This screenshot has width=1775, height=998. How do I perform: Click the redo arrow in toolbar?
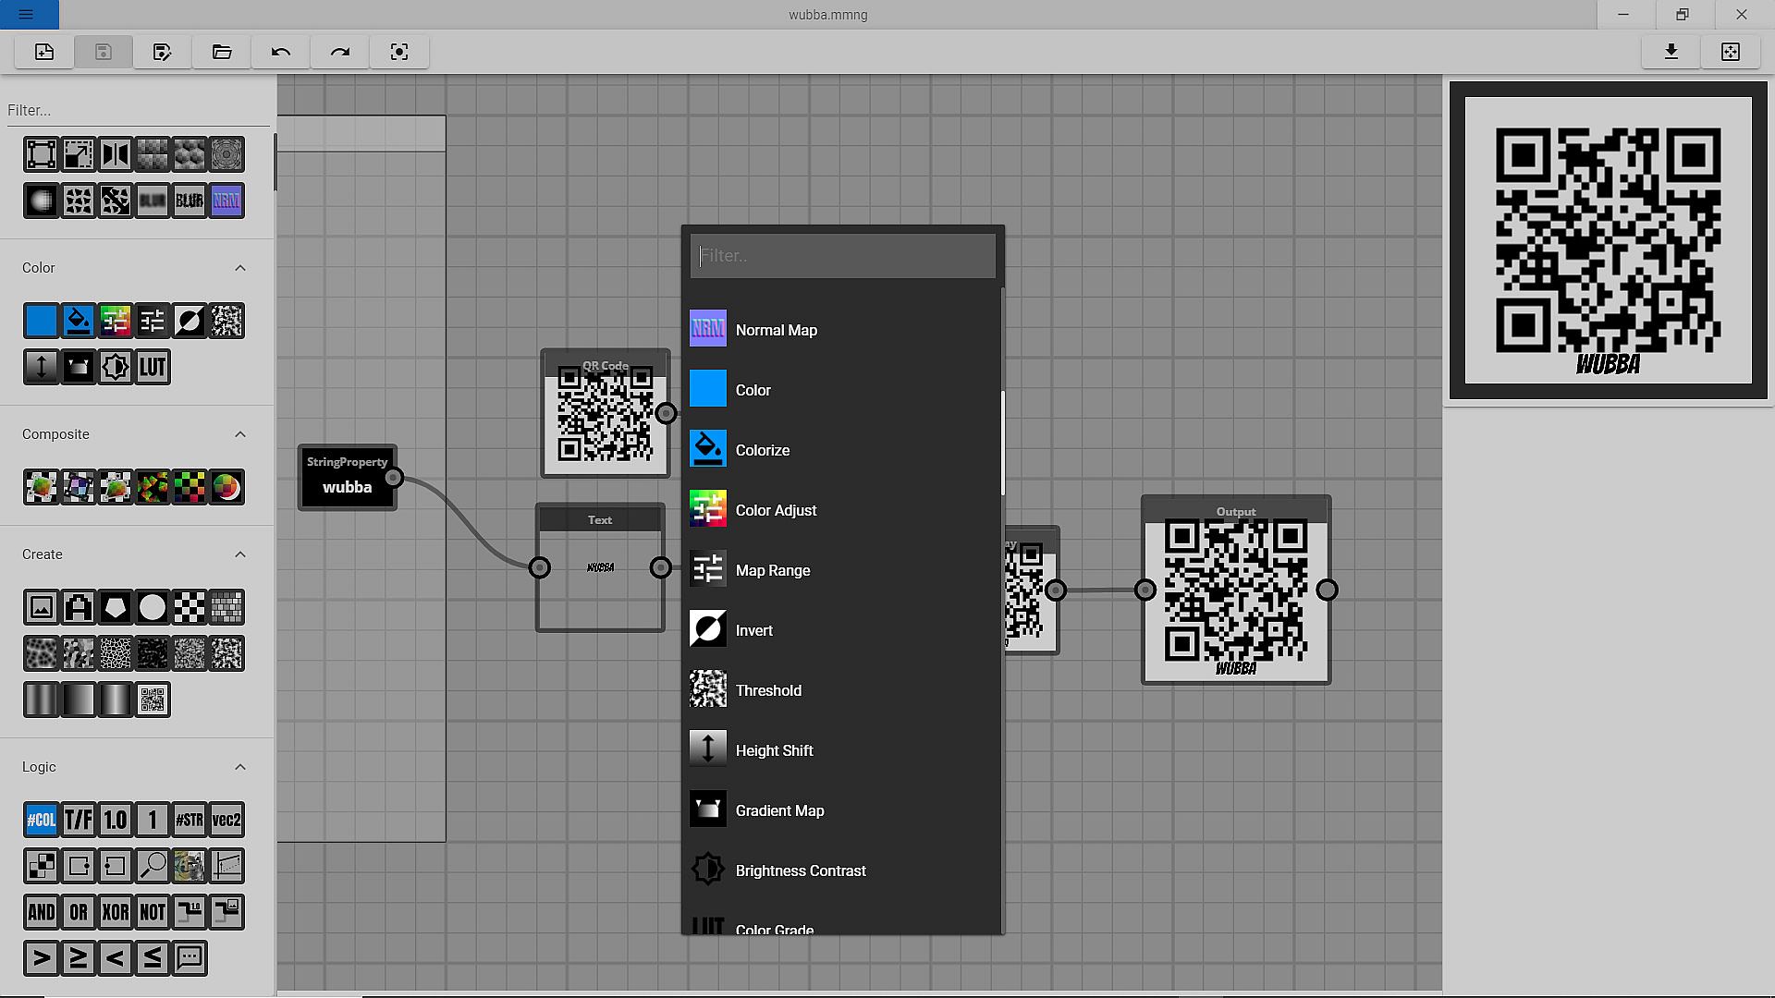340,52
